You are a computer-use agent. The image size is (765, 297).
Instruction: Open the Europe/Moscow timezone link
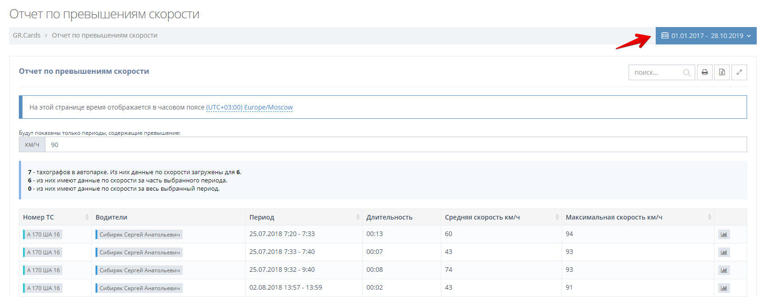(249, 107)
